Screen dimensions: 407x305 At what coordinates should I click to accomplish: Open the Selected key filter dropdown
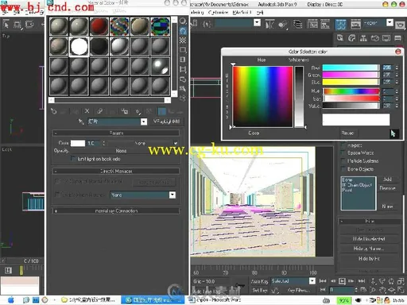point(312,281)
